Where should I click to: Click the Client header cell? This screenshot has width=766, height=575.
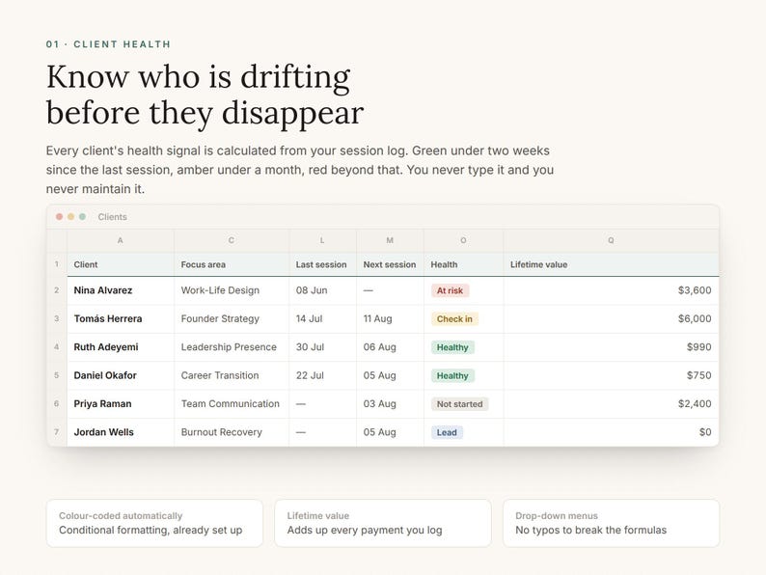point(121,264)
